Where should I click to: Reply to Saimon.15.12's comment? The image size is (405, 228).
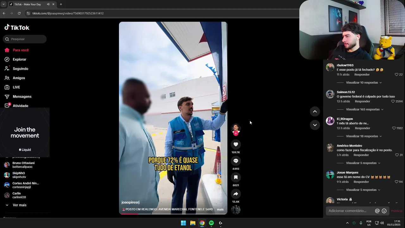click(363, 102)
